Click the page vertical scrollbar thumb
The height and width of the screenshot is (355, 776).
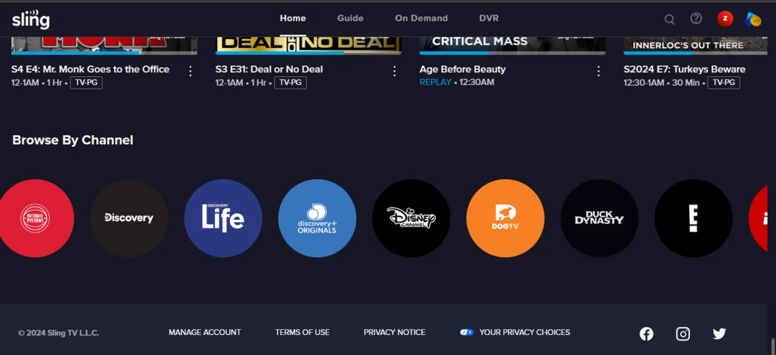coord(772,346)
